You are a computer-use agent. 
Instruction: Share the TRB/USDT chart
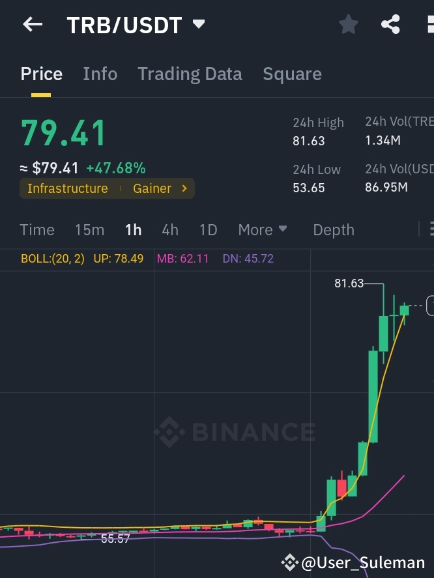tap(390, 24)
